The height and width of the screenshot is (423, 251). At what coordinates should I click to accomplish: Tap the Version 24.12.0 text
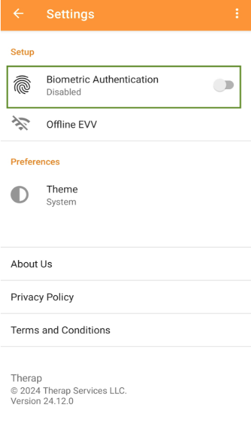pos(42,401)
